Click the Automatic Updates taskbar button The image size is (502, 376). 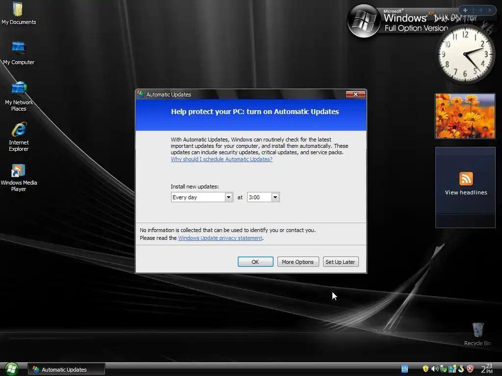tap(66, 369)
